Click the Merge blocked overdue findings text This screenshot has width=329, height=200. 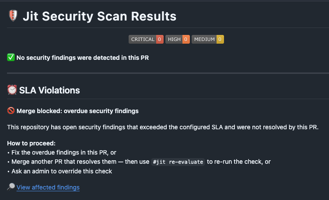[x=77, y=111]
